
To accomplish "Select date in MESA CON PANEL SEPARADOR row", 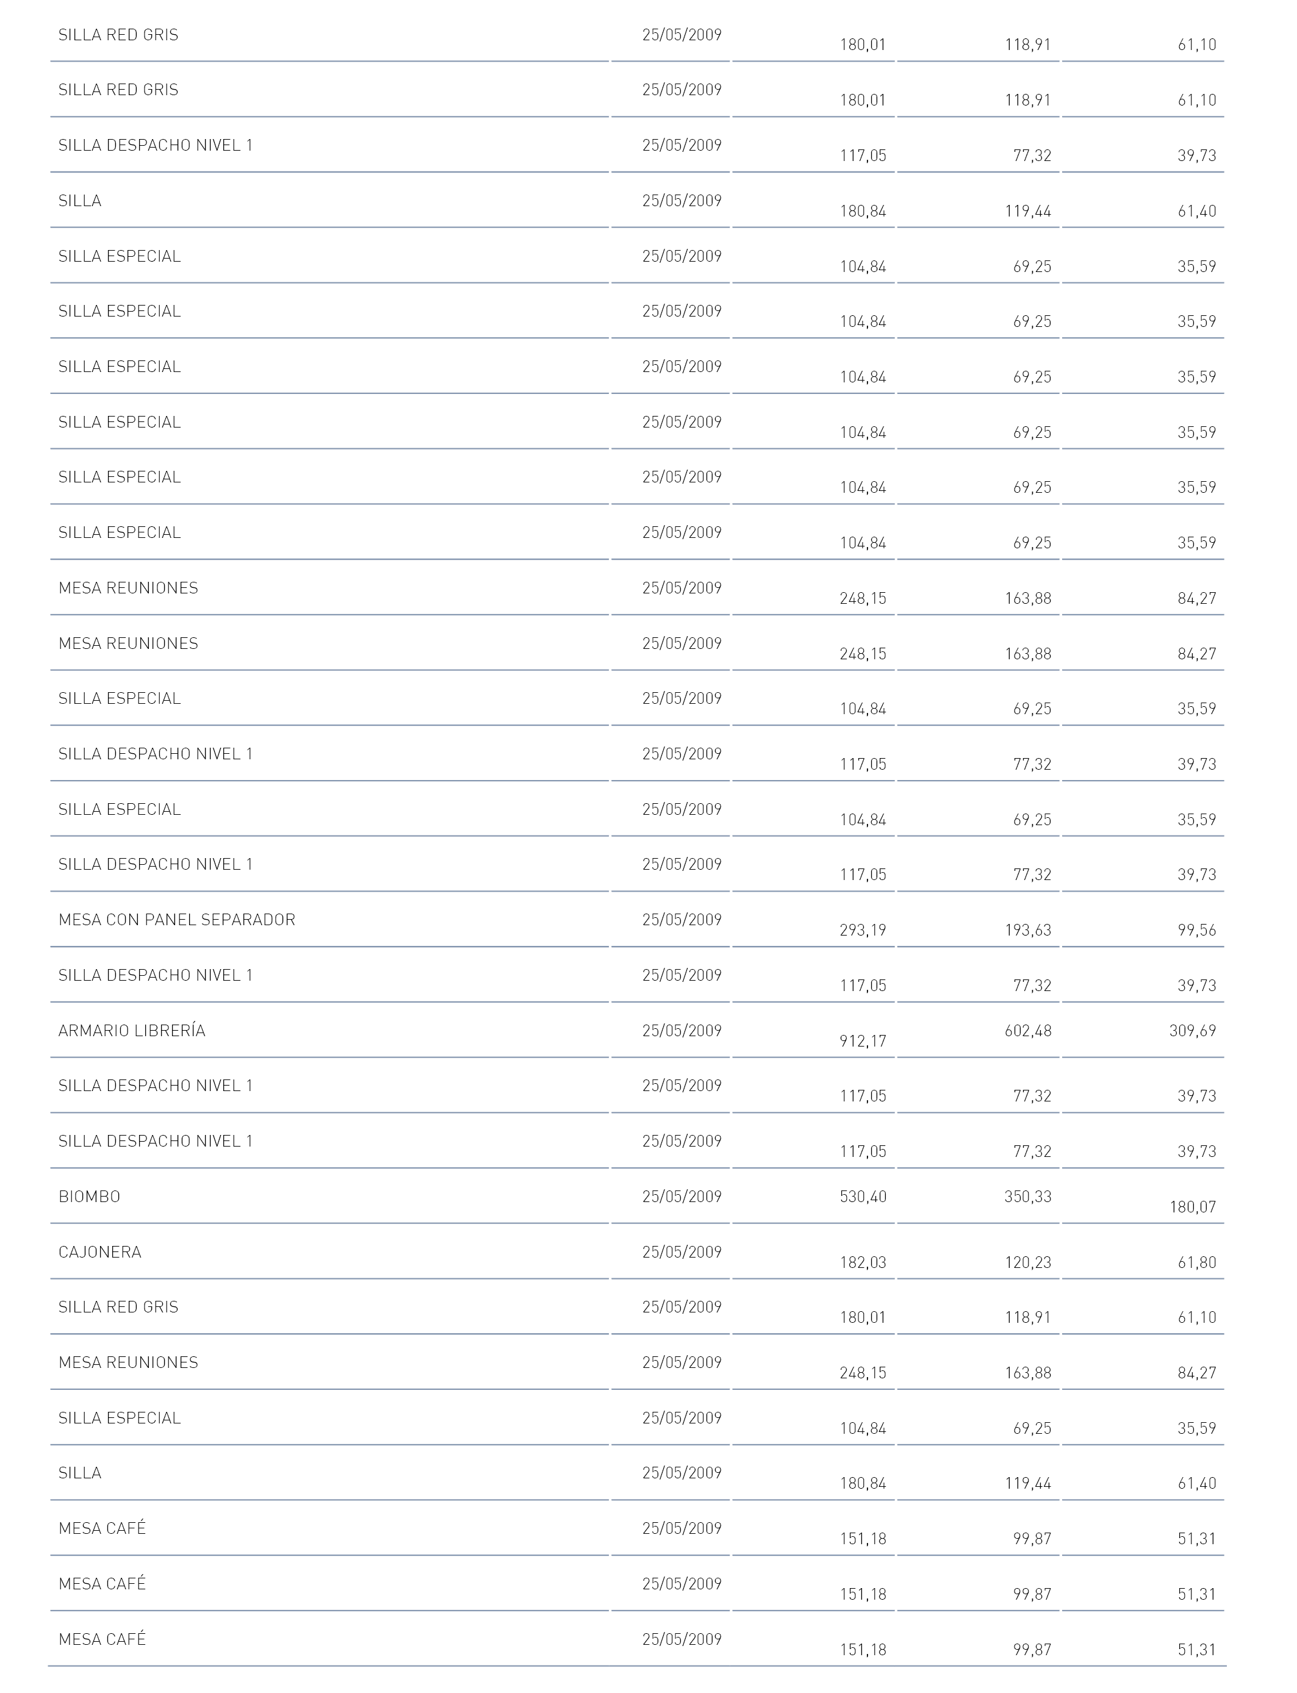I will (681, 920).
